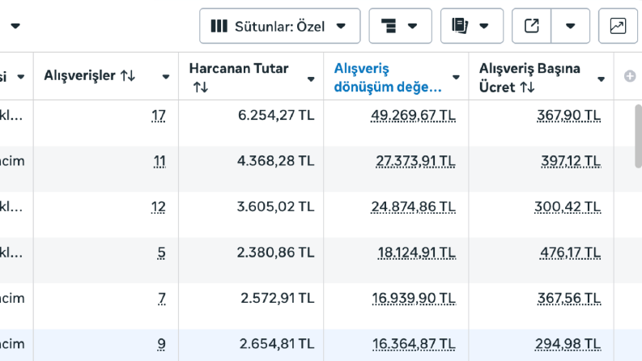Open Alışverişler column options caret
The height and width of the screenshot is (361, 642).
166,77
